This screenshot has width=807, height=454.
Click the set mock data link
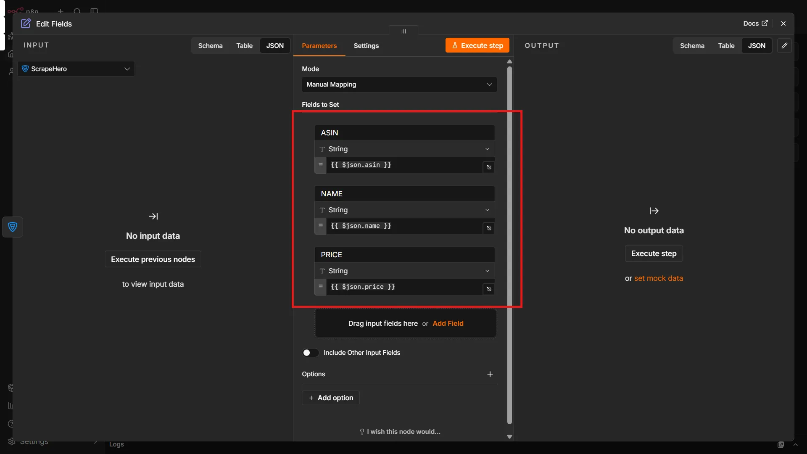point(659,278)
